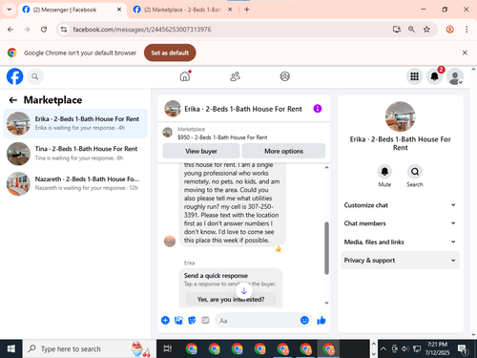Expand the Privacy & support section
This screenshot has height=358, width=477.
pyautogui.click(x=400, y=261)
